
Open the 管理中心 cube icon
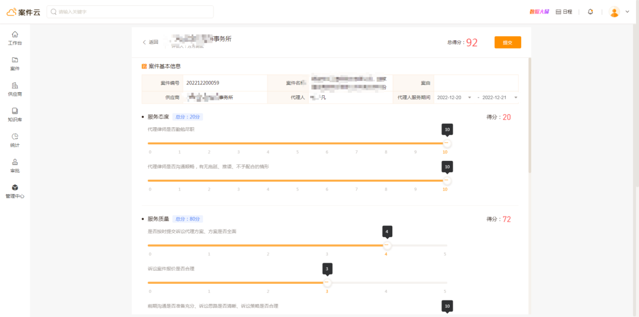click(x=15, y=187)
